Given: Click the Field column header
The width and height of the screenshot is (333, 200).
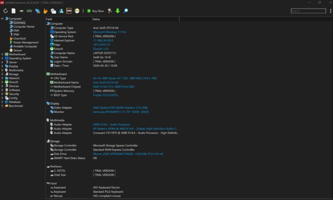Looking at the screenshot, I should pos(69,19).
